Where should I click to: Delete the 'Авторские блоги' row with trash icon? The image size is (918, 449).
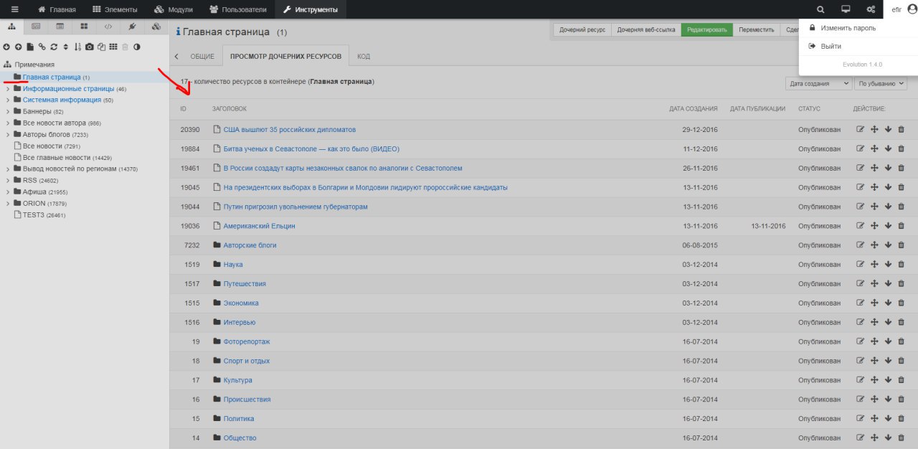pos(902,245)
